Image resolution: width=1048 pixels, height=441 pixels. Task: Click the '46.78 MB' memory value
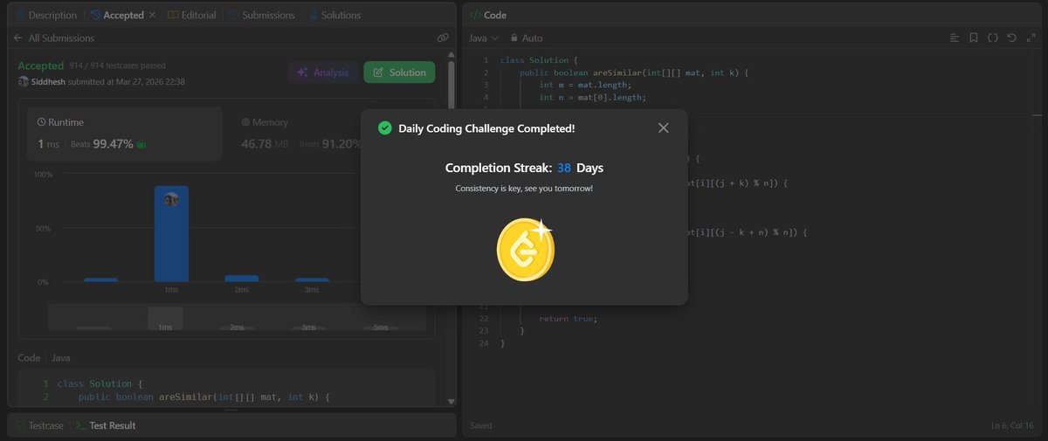click(265, 144)
